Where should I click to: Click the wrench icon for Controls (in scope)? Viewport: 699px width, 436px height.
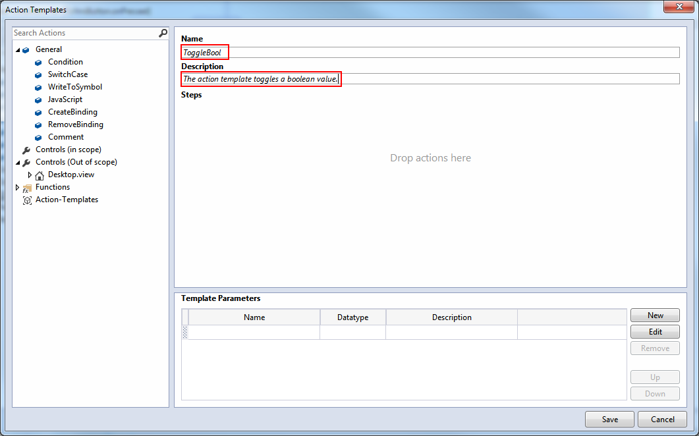pyautogui.click(x=26, y=150)
